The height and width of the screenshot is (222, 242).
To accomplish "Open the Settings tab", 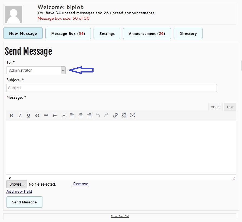I will 107,33.
